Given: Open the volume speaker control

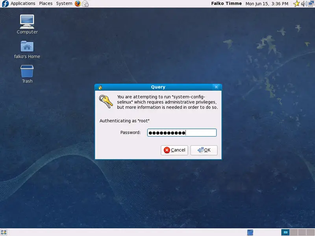Looking at the screenshot, I should pyautogui.click(x=304, y=4).
